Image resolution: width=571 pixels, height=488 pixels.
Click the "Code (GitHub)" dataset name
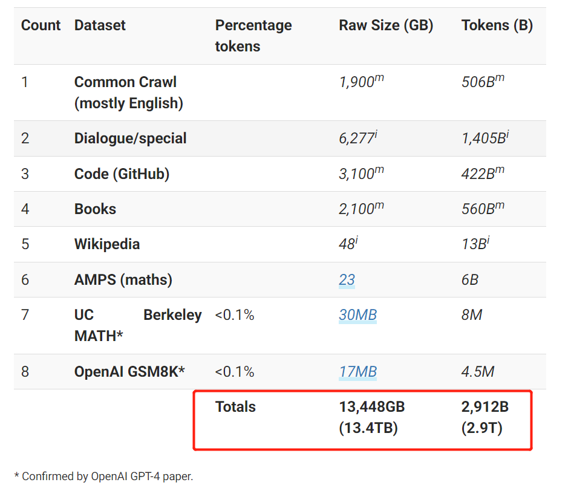122,174
